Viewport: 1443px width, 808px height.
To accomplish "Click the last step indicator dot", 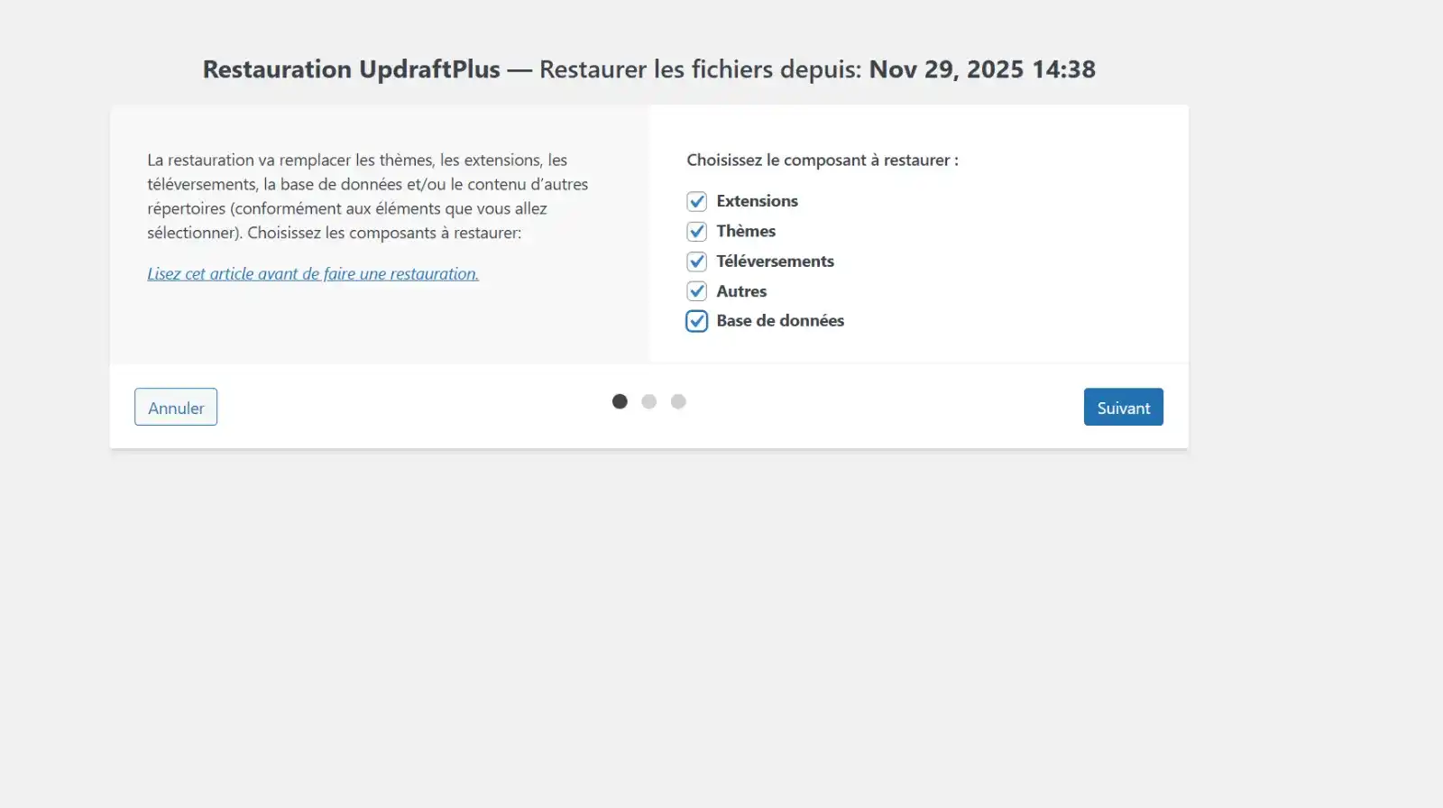I will (x=678, y=401).
